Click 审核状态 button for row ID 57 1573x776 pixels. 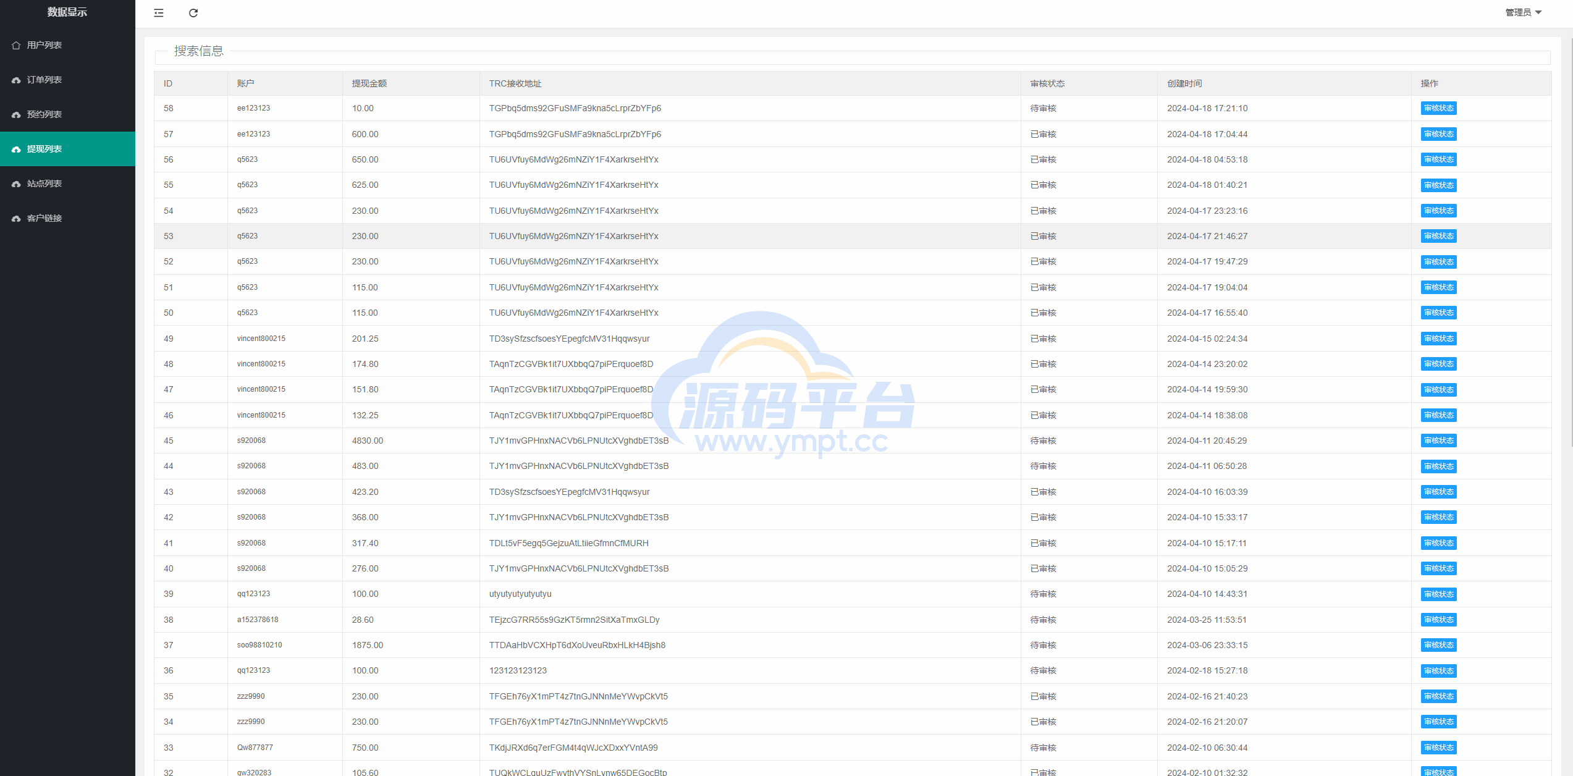1438,134
